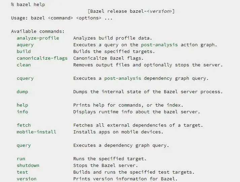Open the version command link
This screenshot has height=182, width=240.
point(27,179)
